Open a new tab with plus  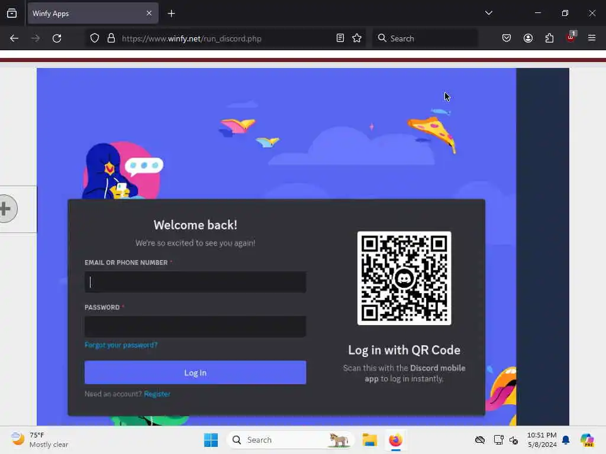[x=171, y=14]
